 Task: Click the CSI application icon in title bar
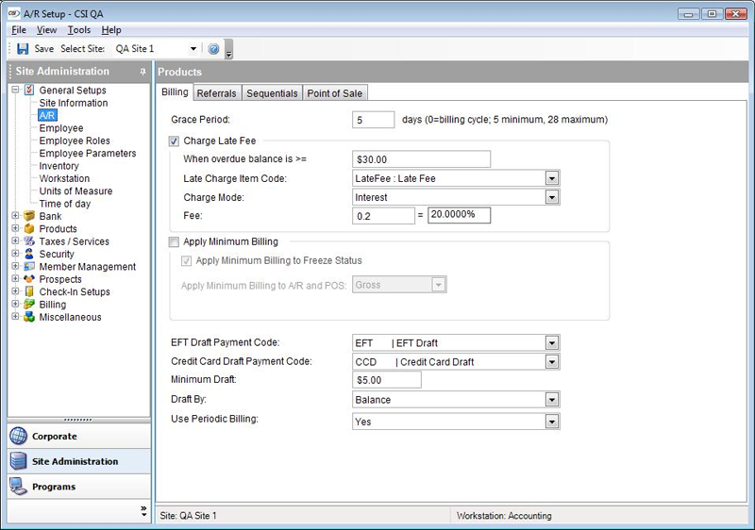coord(14,13)
